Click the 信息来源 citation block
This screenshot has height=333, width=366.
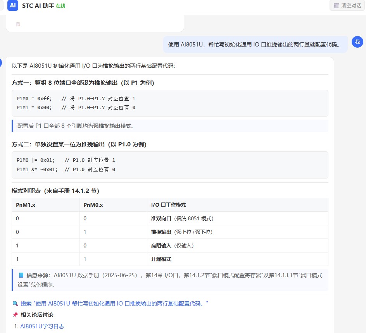(170, 280)
